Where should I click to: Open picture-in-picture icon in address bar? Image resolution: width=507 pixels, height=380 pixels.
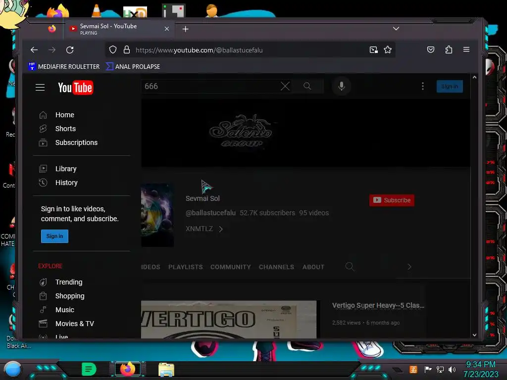pos(373,50)
